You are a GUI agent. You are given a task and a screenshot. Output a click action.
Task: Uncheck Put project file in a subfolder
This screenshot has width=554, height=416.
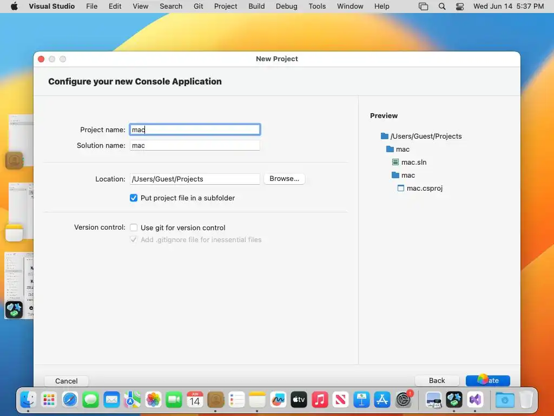point(134,198)
